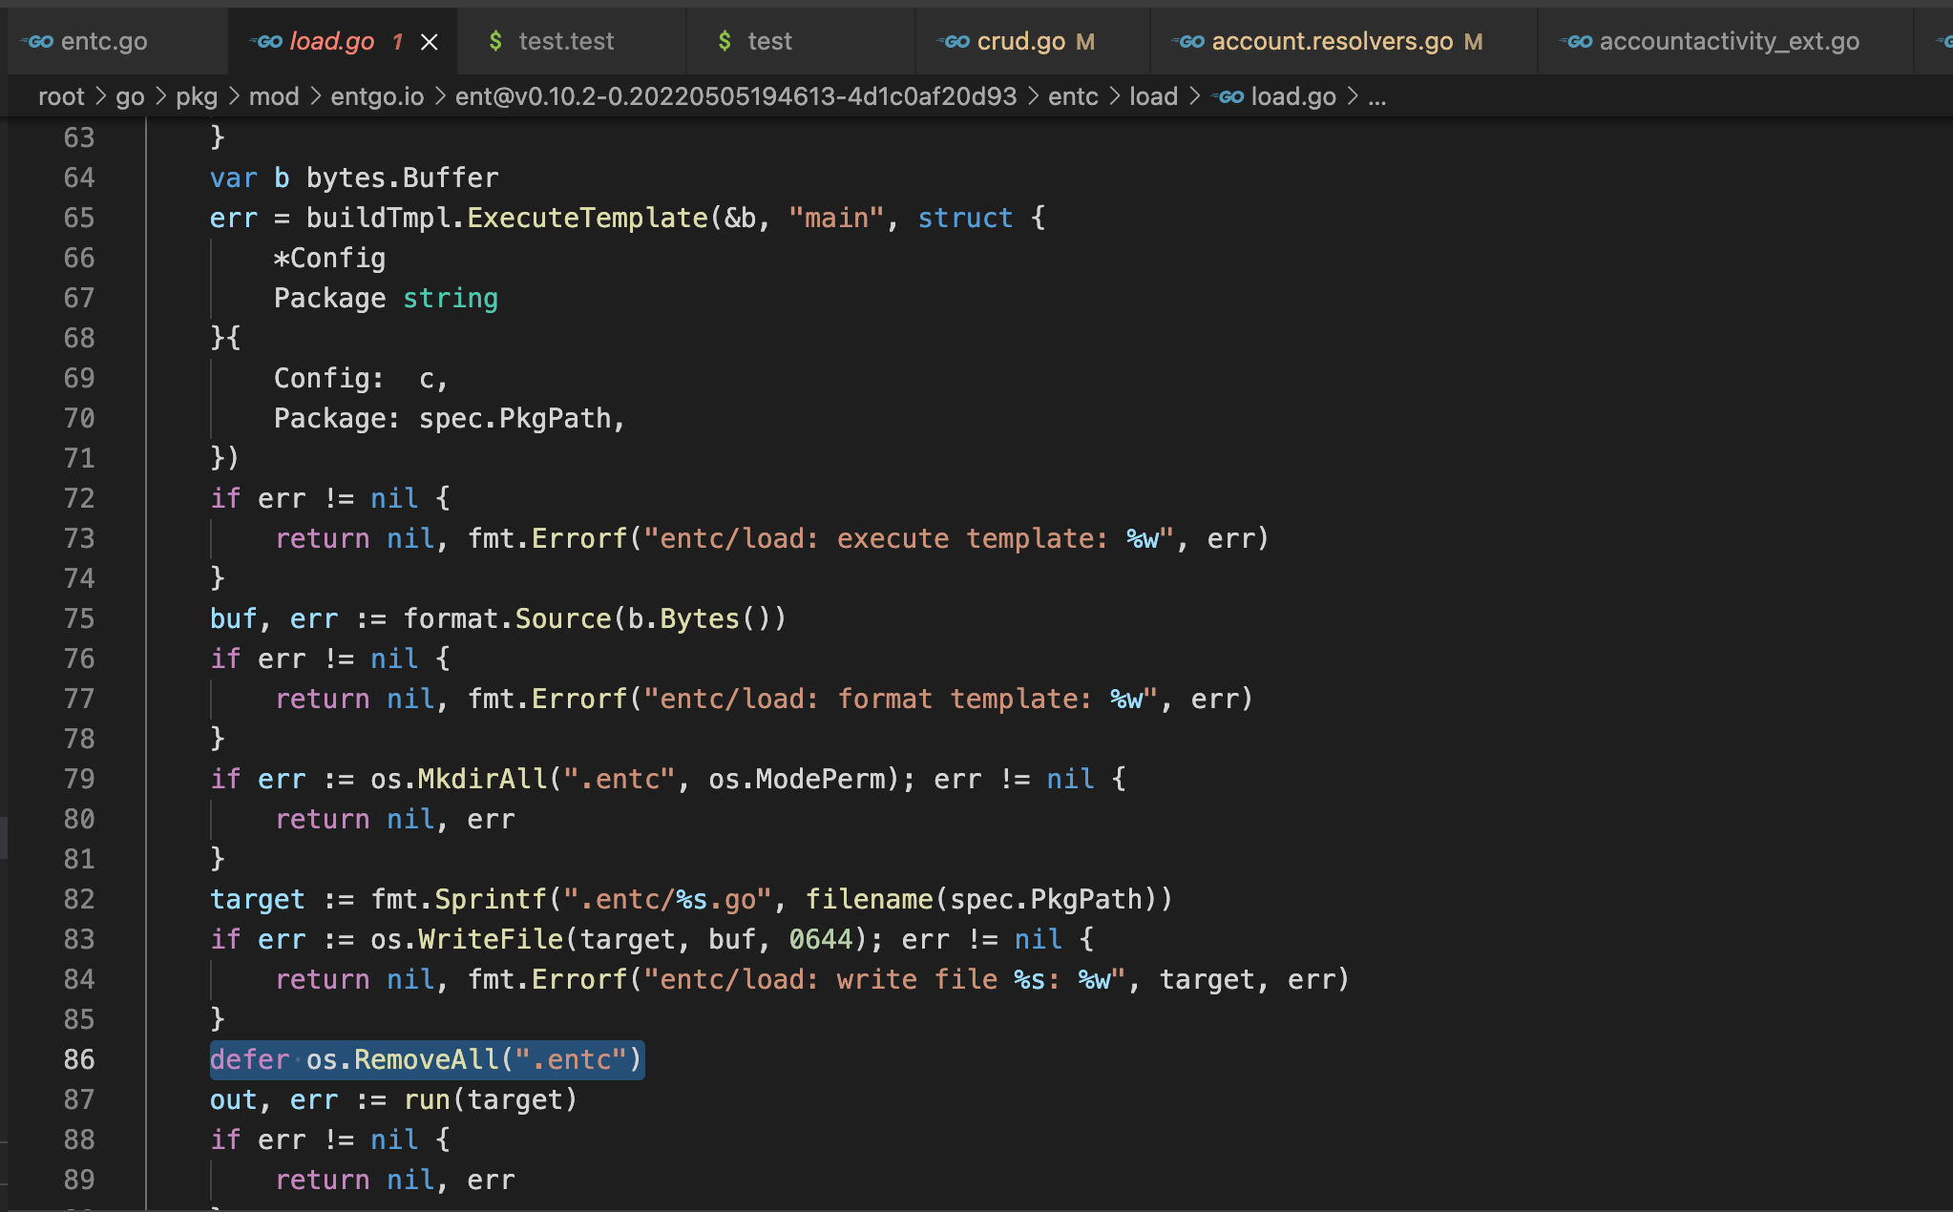Place cursor on defer os.RemoveAll line
The image size is (1953, 1212).
(x=426, y=1059)
